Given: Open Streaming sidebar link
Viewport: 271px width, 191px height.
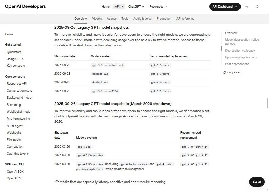Looking at the screenshot, I should pyautogui.click(x=14, y=105).
